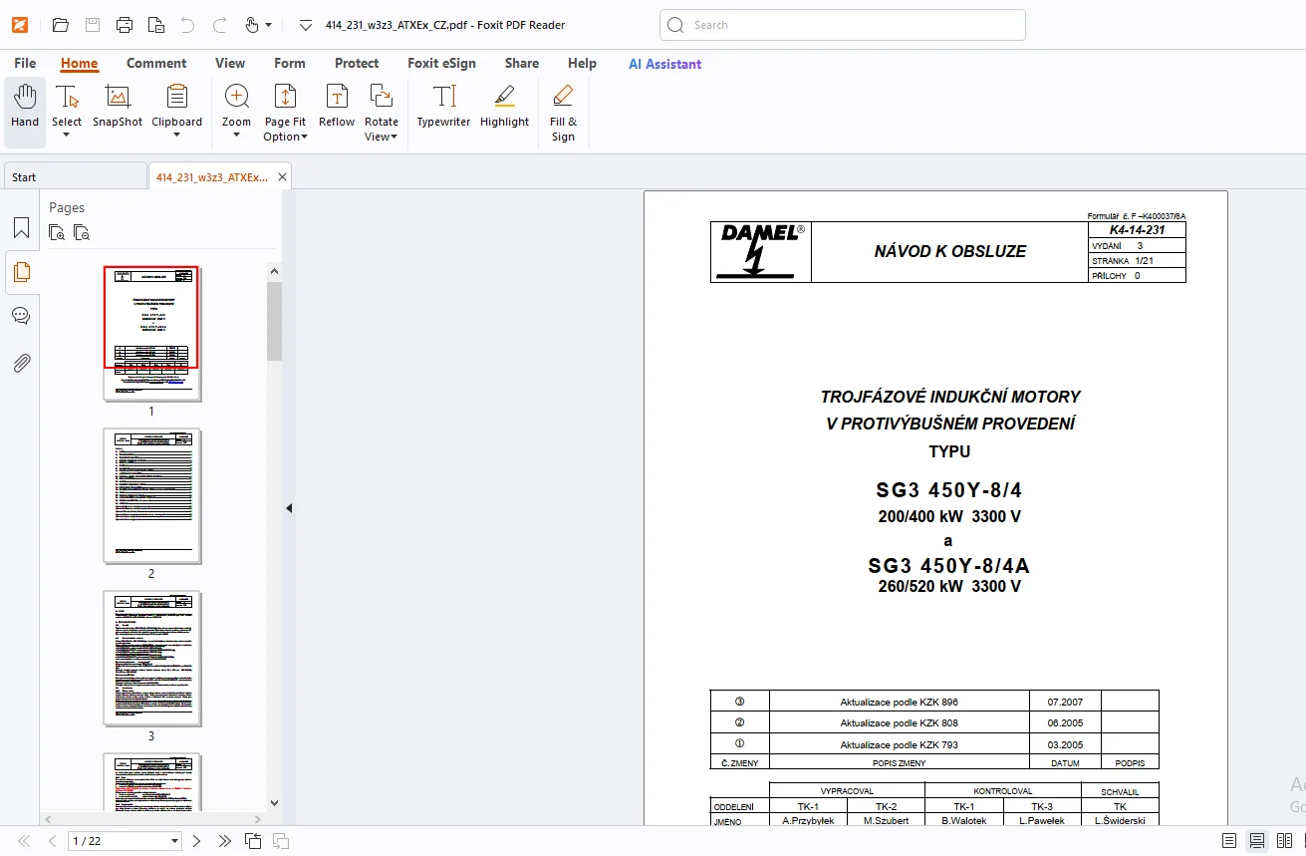Switch to the Home ribbon tab

(79, 63)
